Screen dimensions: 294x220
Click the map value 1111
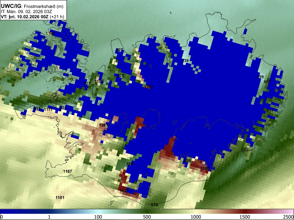click(48, 109)
